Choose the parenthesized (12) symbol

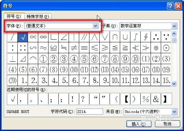point(94,70)
